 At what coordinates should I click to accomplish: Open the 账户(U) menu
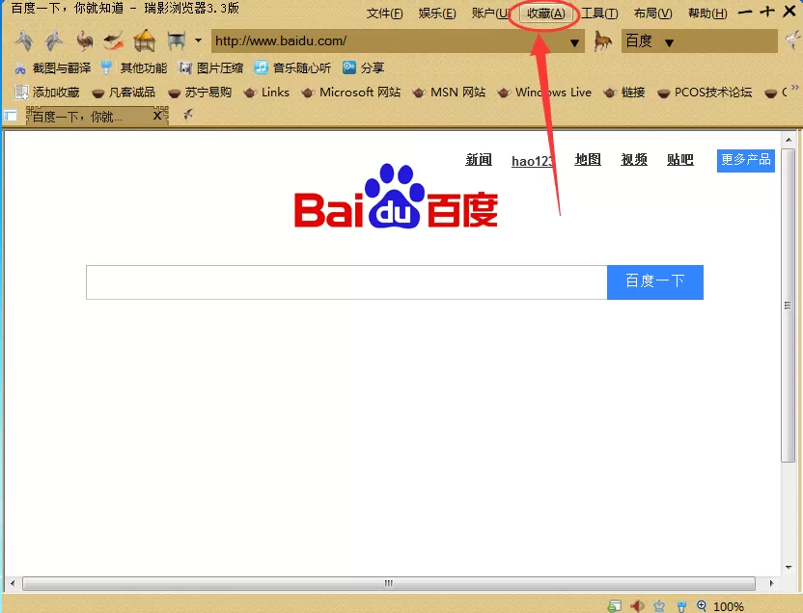tap(490, 13)
